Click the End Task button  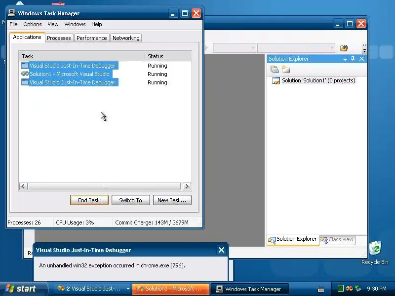pyautogui.click(x=89, y=200)
